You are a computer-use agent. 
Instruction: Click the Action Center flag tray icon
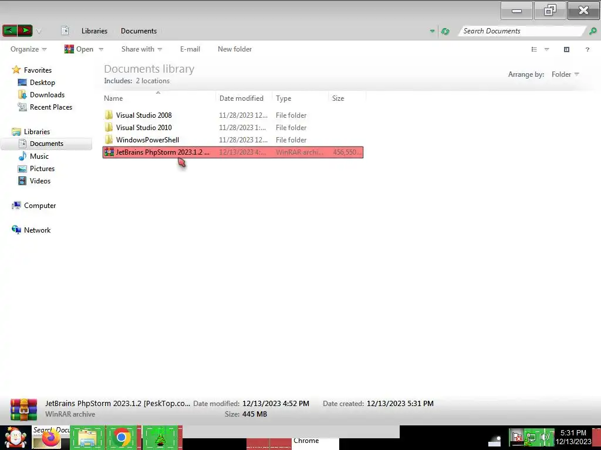[x=517, y=437]
